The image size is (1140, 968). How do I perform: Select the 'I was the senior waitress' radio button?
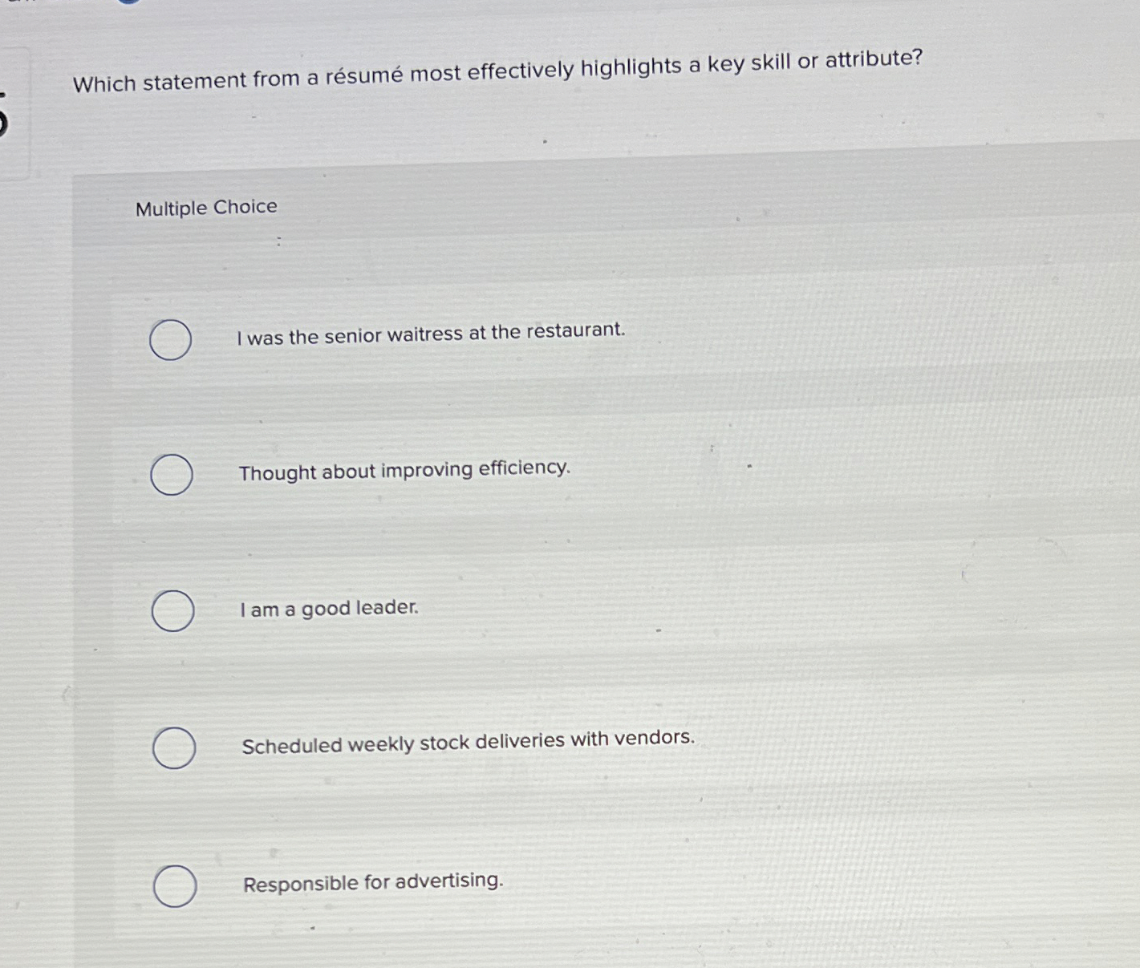171,340
